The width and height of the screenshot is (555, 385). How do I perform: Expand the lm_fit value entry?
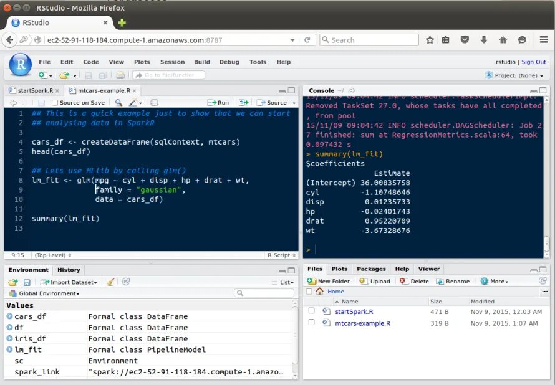[9, 349]
